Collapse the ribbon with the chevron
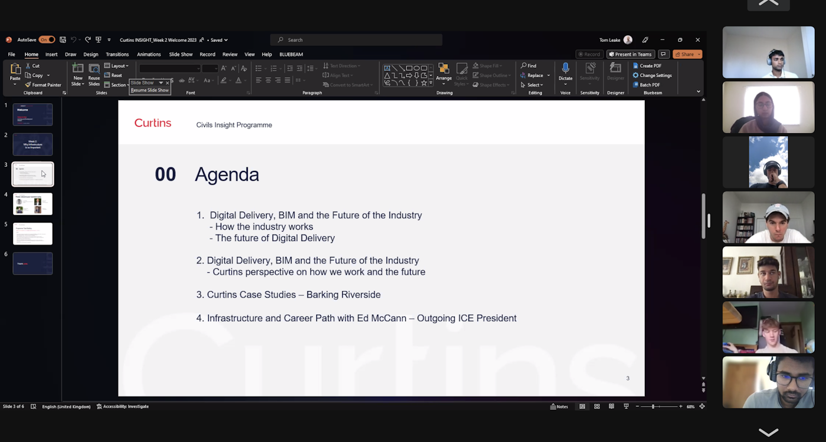Screen dimensions: 826x442 point(699,91)
